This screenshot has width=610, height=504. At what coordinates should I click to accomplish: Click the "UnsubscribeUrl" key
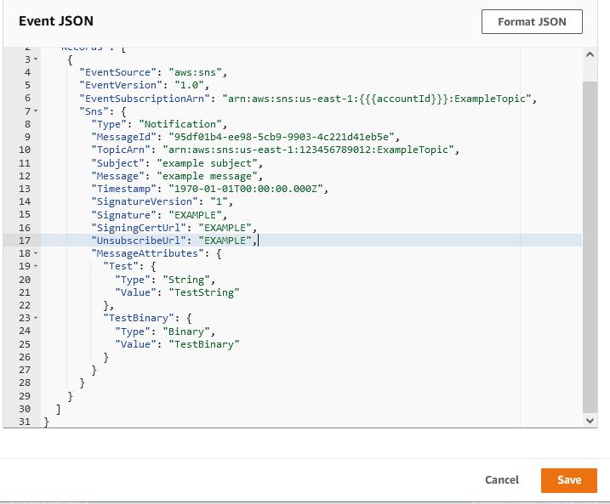click(139, 241)
